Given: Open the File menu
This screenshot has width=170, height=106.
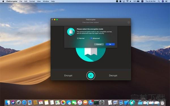Looking at the screenshot, I should (x=21, y=1).
